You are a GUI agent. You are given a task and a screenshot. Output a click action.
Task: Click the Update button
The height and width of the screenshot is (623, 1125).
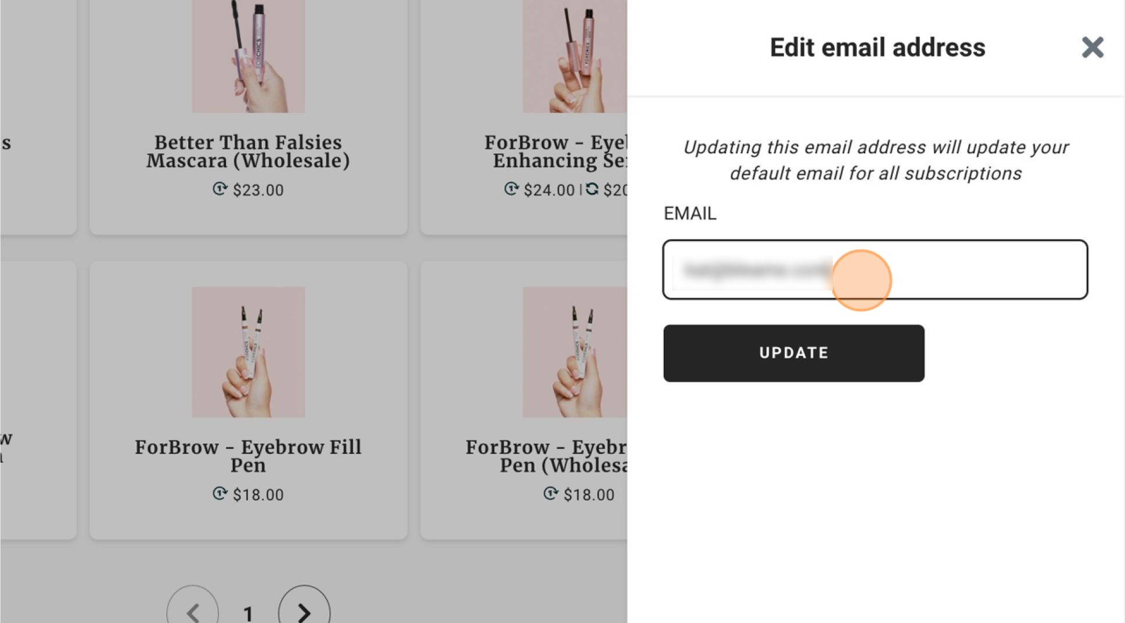pos(793,353)
